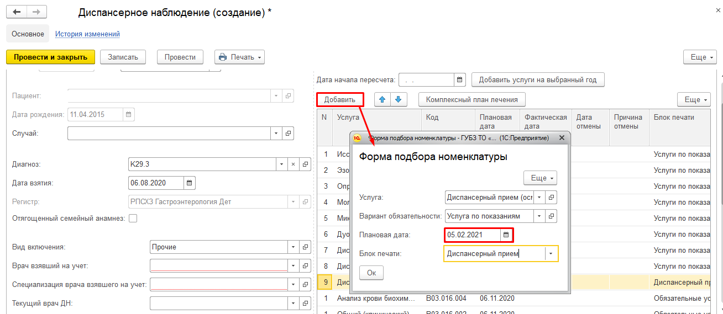
Task: Click the forward navigation arrow
Action: click(x=36, y=12)
